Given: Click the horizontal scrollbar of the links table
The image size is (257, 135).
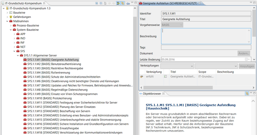Looking at the screenshot, I should click(x=178, y=88).
